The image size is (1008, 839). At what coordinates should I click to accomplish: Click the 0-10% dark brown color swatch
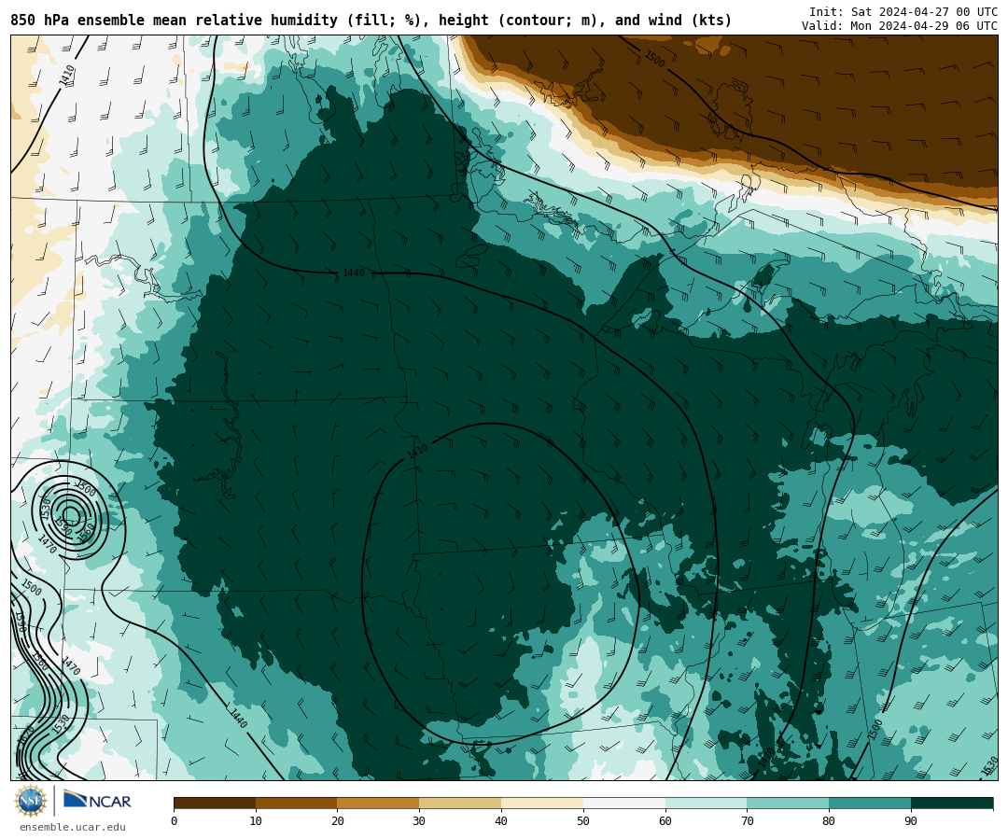(x=215, y=803)
